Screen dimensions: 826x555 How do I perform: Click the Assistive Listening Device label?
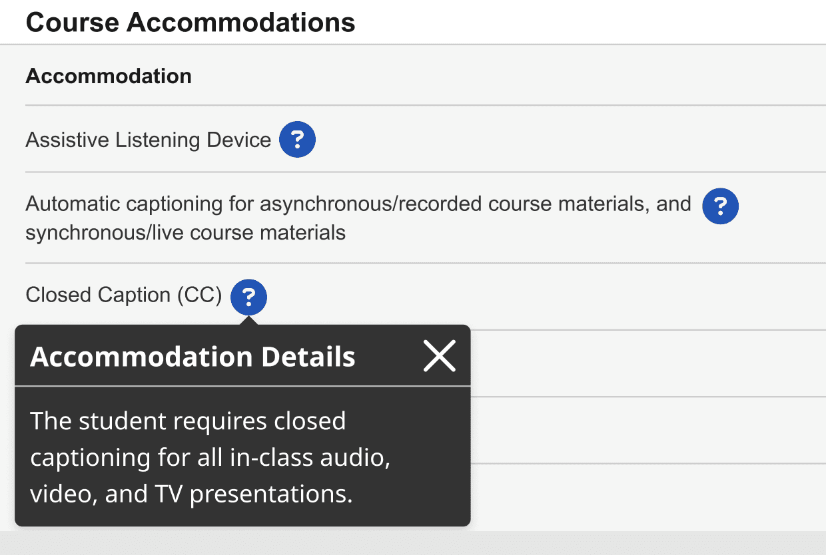(148, 140)
